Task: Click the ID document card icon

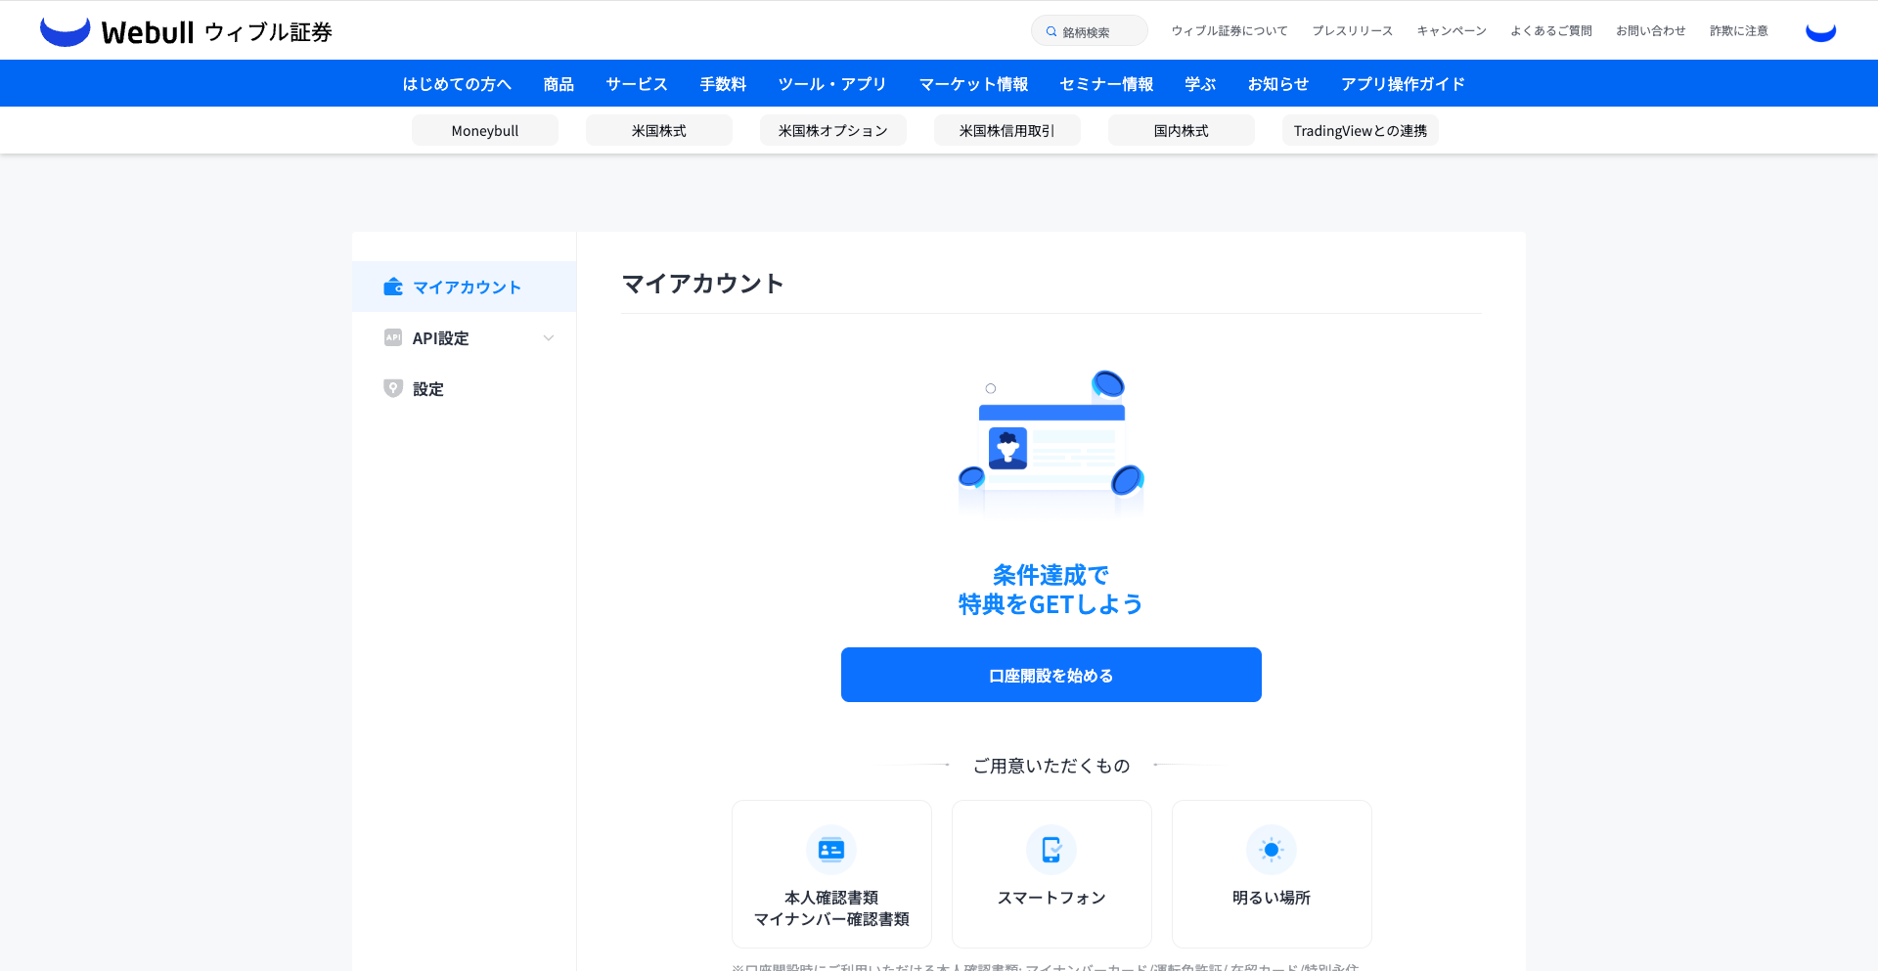Action: coord(831,850)
